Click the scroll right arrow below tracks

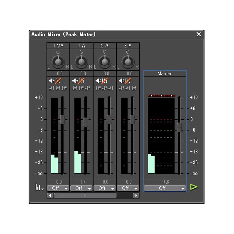pos(136,195)
